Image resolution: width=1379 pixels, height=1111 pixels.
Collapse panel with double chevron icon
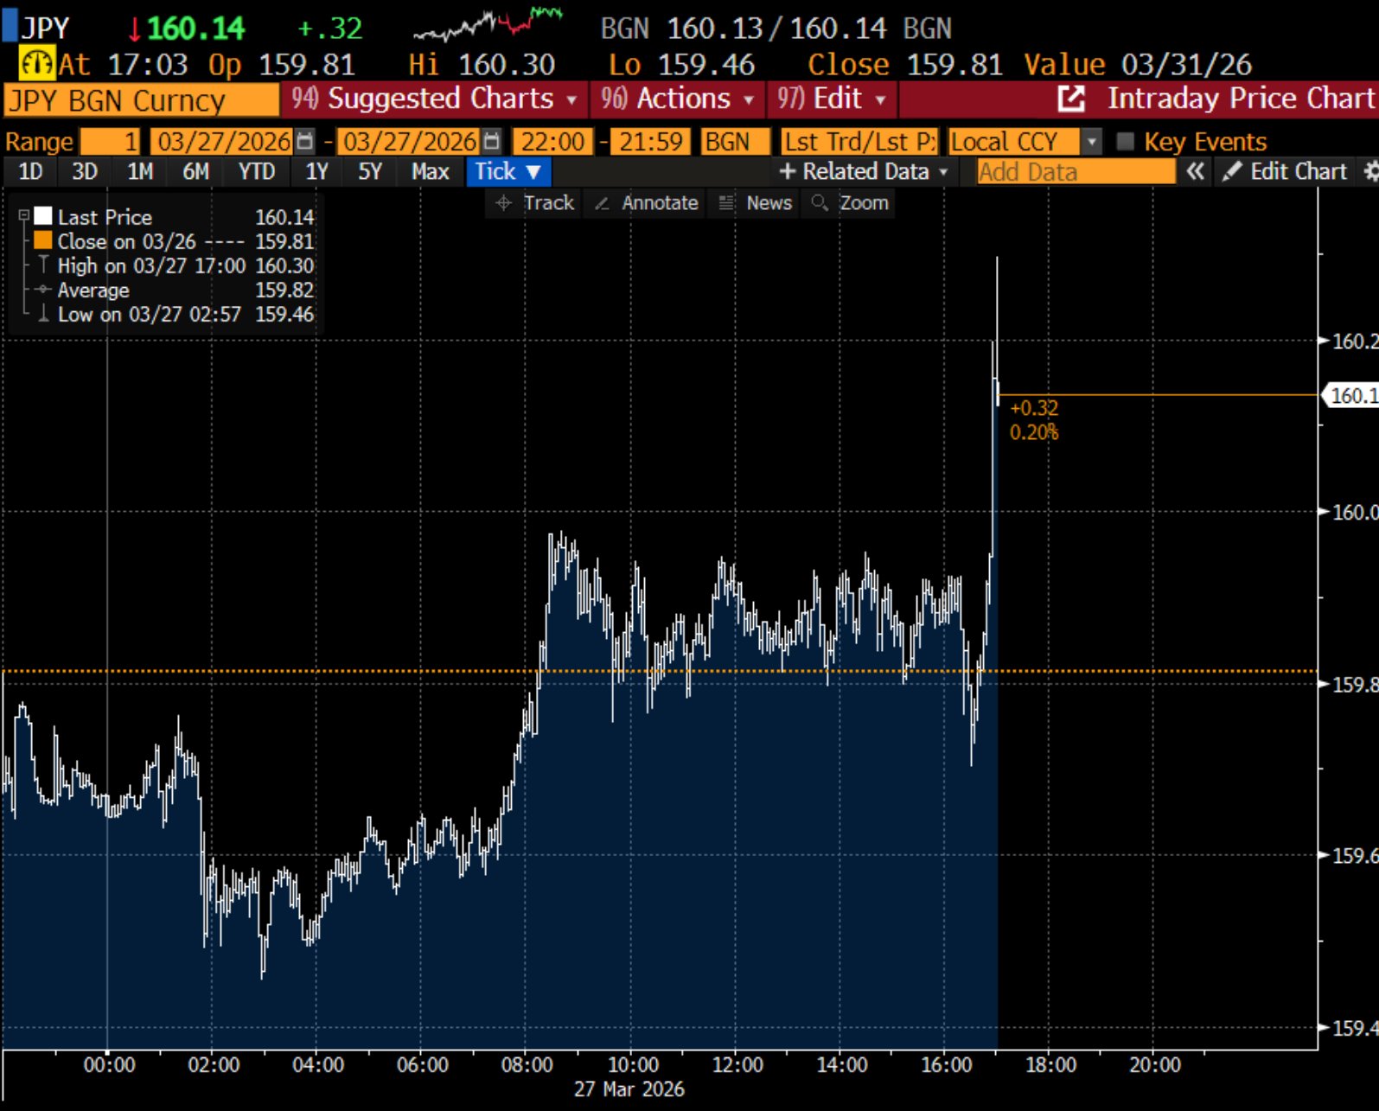[1195, 171]
